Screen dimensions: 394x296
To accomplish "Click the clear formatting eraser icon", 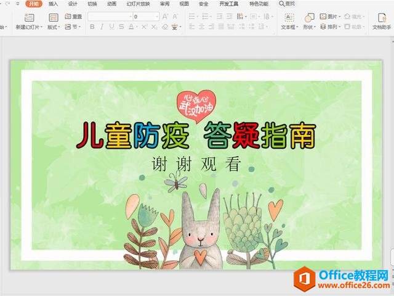I will 165,27.
